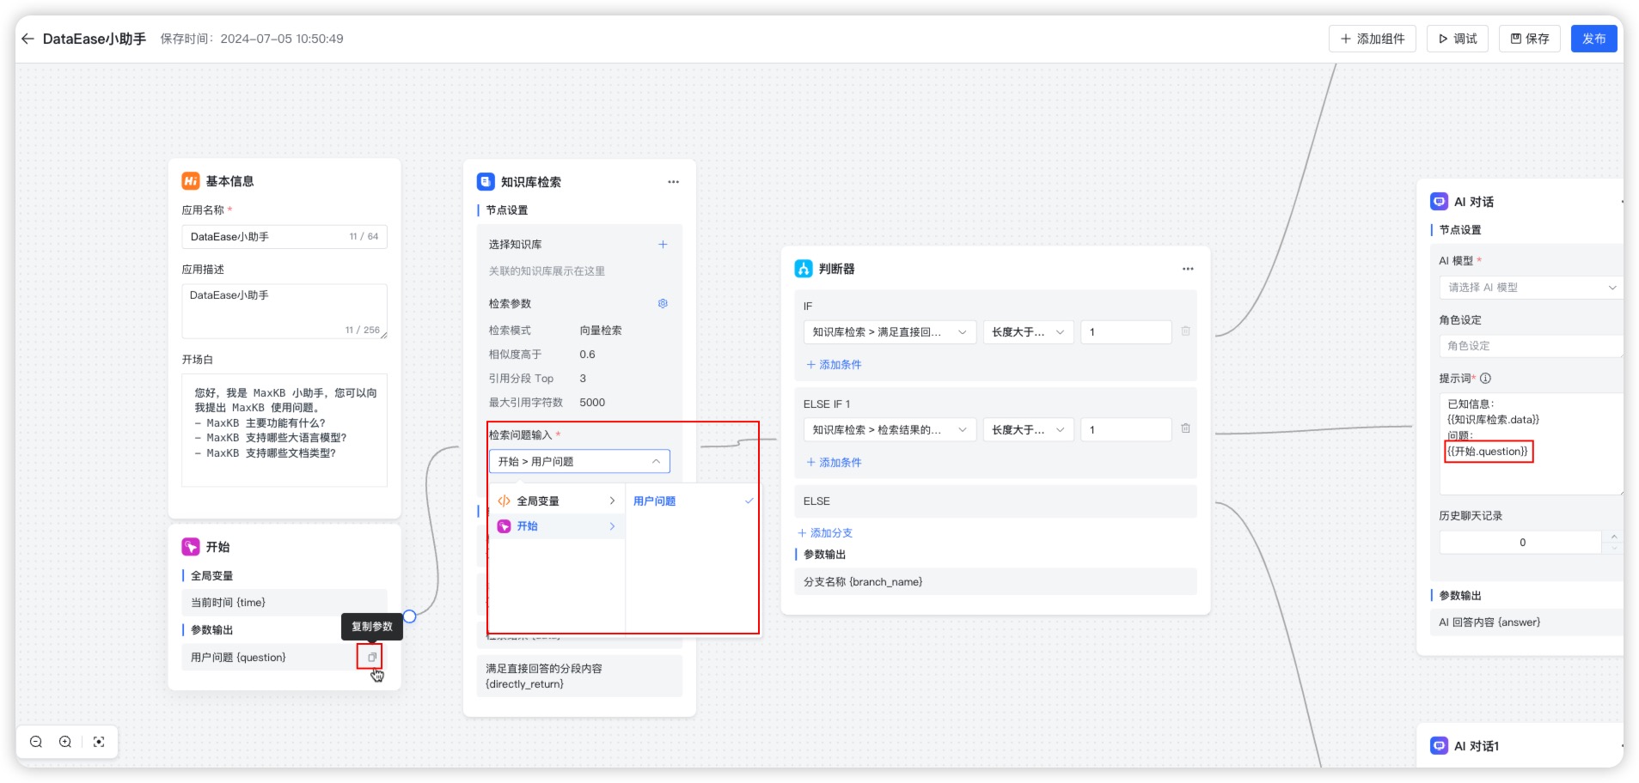Save the workflow with 保存
The image size is (1639, 783).
[x=1529, y=39]
